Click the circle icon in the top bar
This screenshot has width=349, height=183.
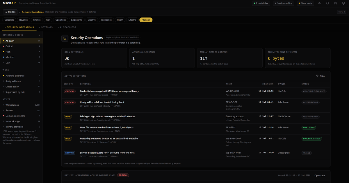tap(327, 3)
